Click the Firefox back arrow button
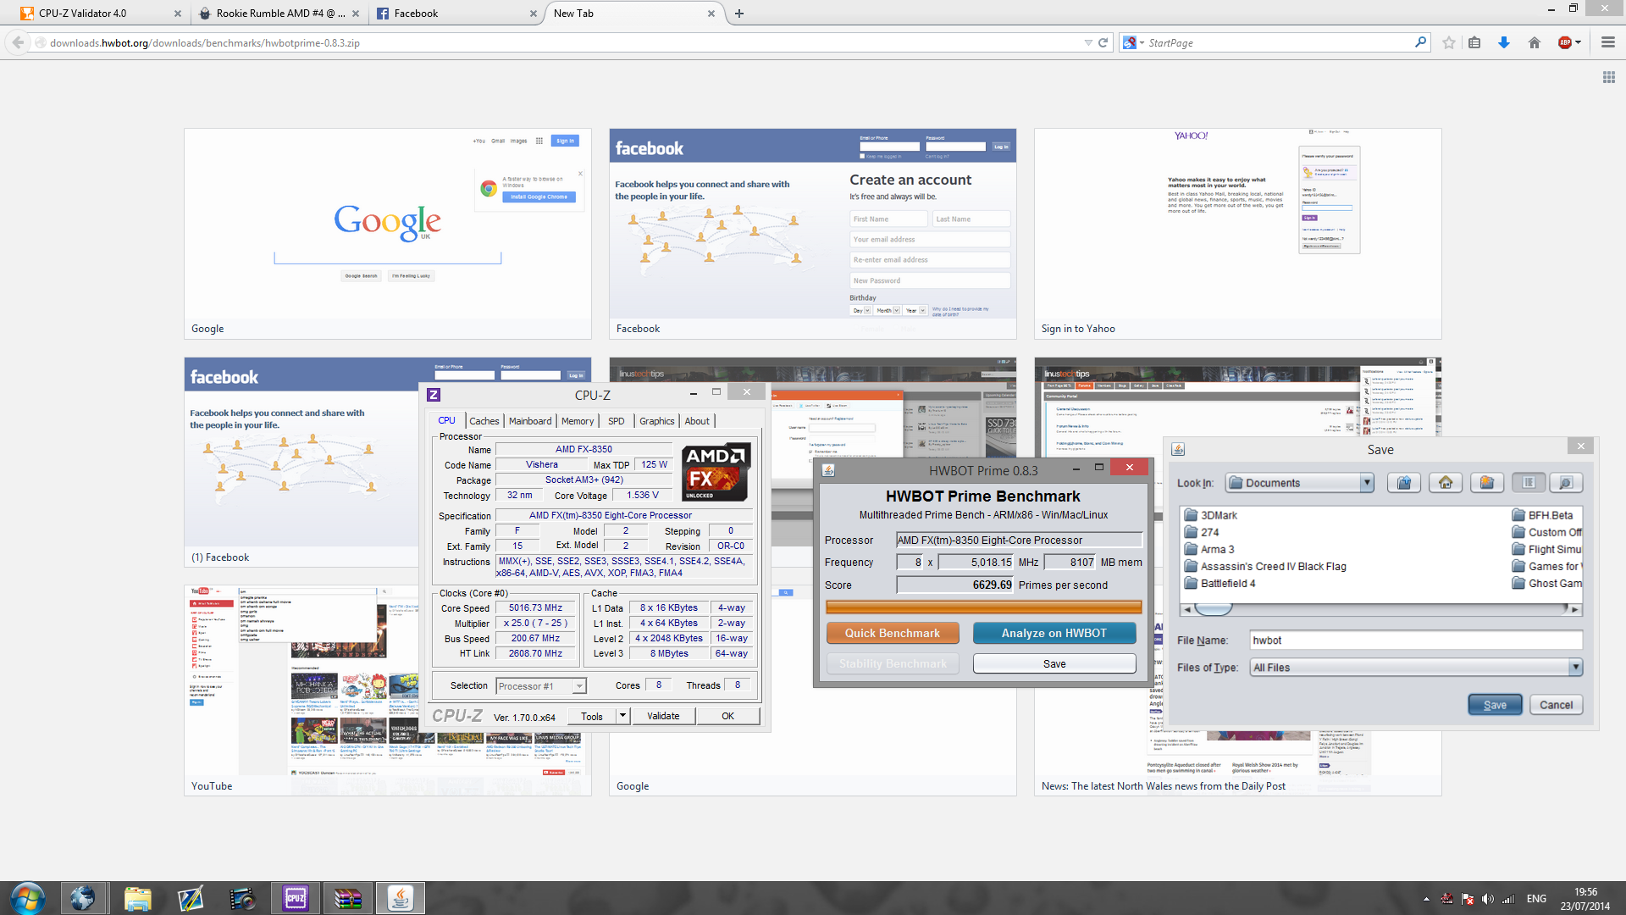 (18, 42)
